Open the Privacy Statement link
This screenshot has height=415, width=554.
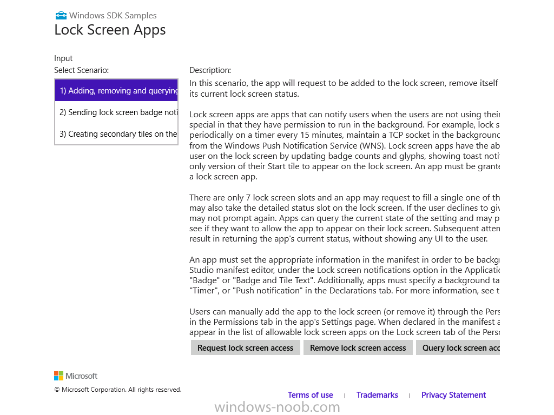tap(453, 395)
